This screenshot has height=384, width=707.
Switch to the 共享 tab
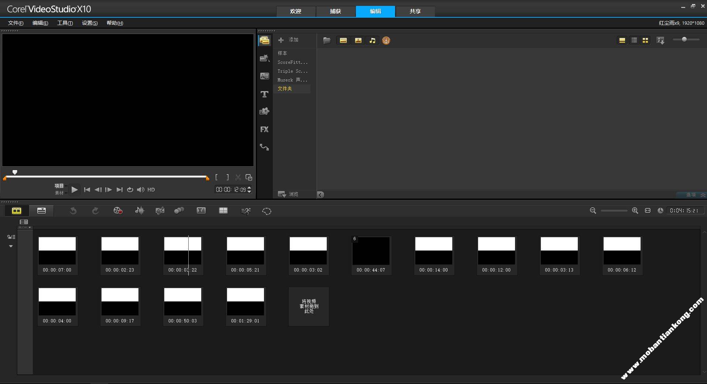(x=415, y=11)
